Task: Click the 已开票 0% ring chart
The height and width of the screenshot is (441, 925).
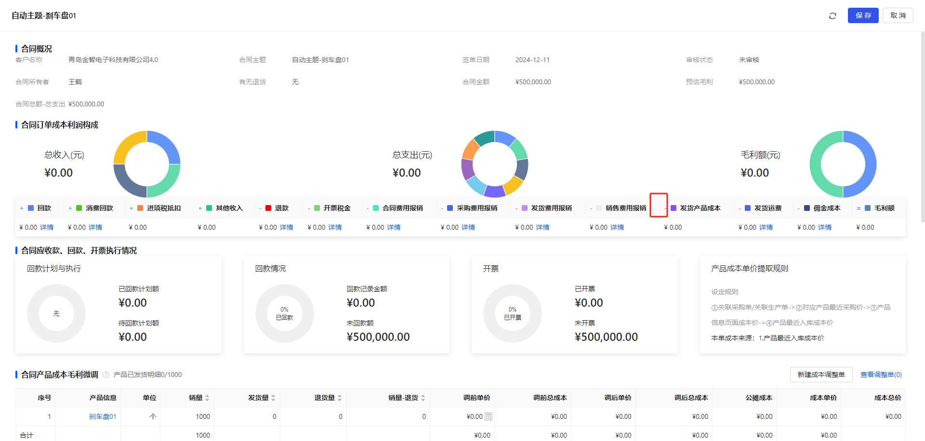Action: coord(512,313)
